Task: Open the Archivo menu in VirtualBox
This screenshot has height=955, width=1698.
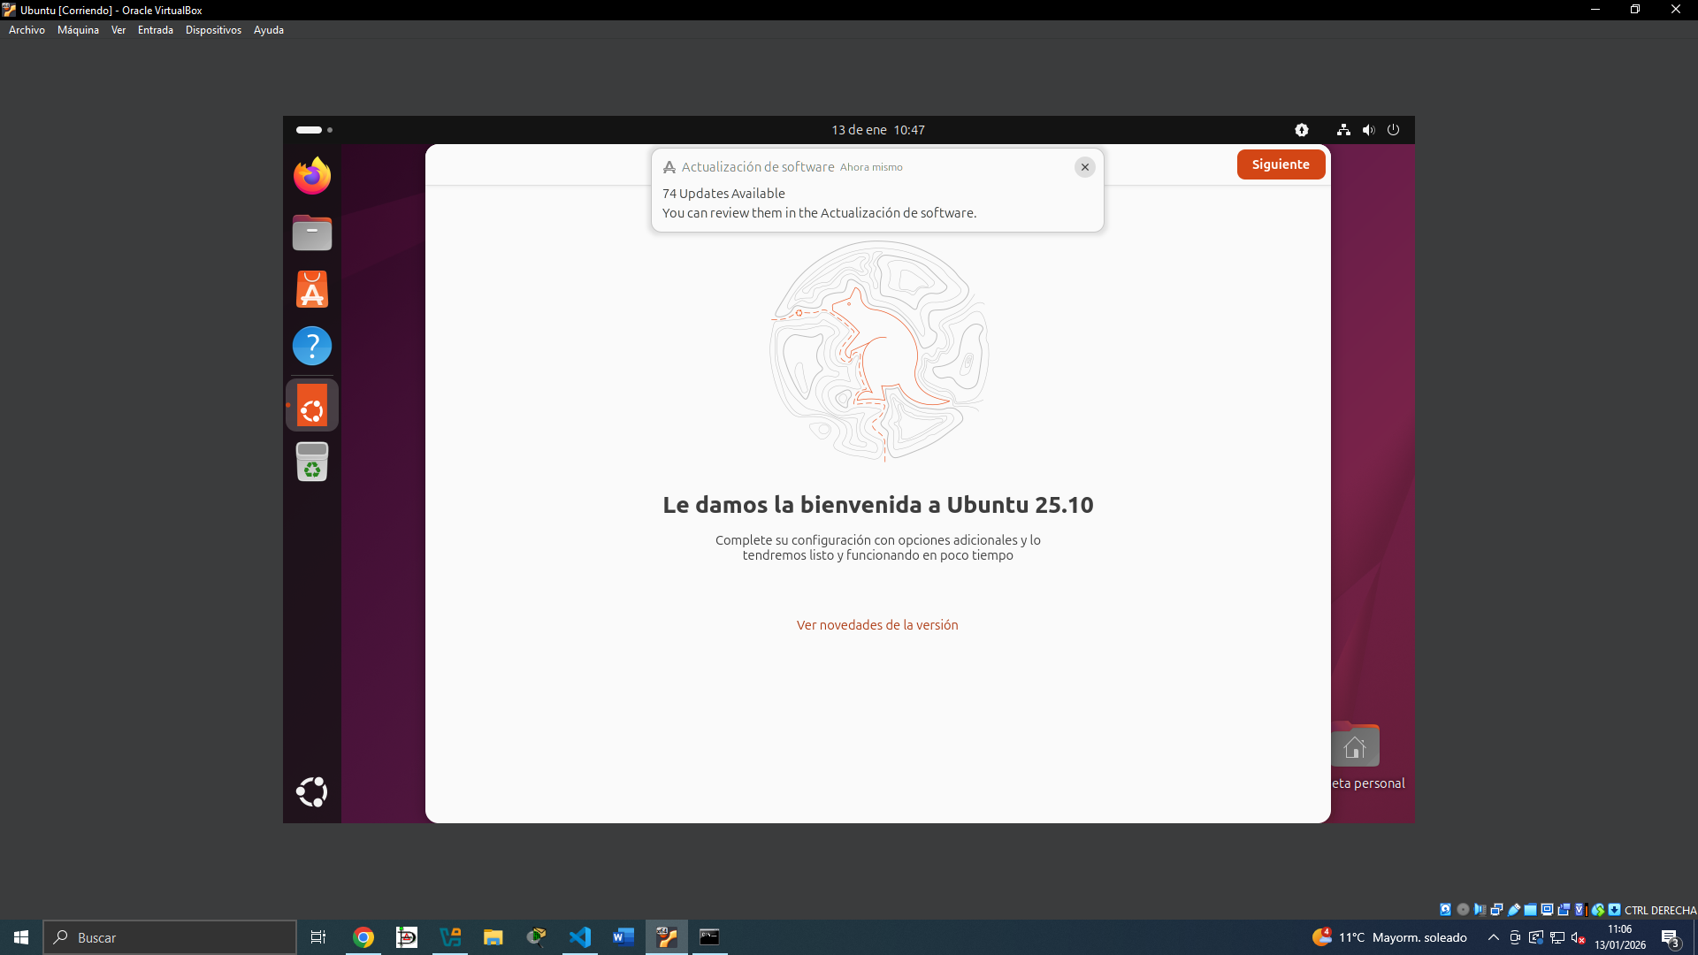Action: click(27, 30)
